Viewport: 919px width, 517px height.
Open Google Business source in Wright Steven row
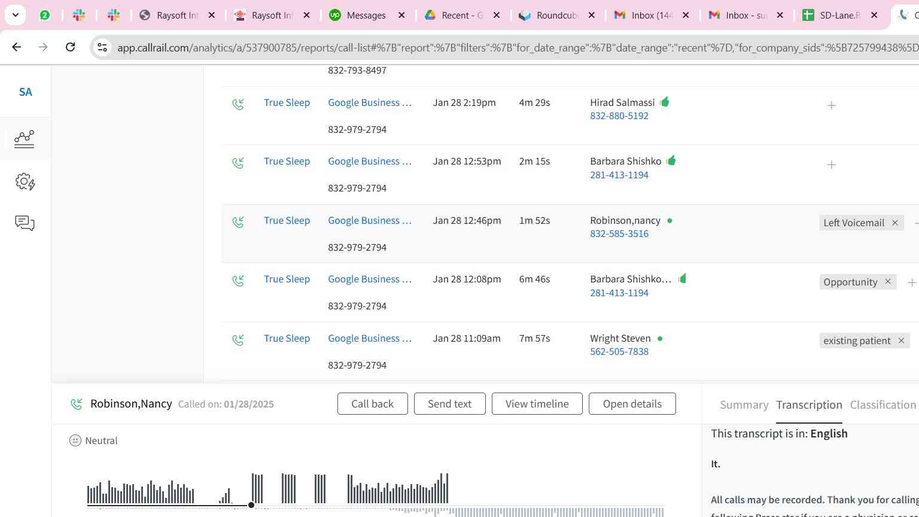click(369, 338)
